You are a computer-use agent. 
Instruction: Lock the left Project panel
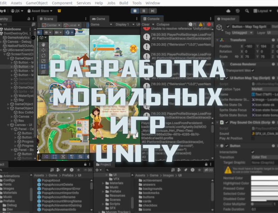pos(85,164)
